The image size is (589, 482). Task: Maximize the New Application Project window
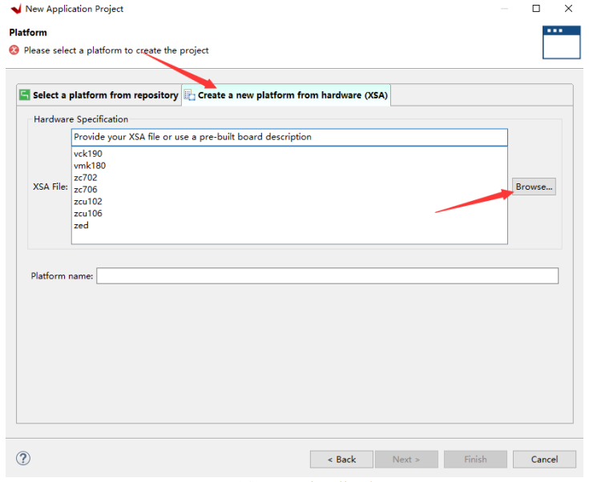(536, 8)
